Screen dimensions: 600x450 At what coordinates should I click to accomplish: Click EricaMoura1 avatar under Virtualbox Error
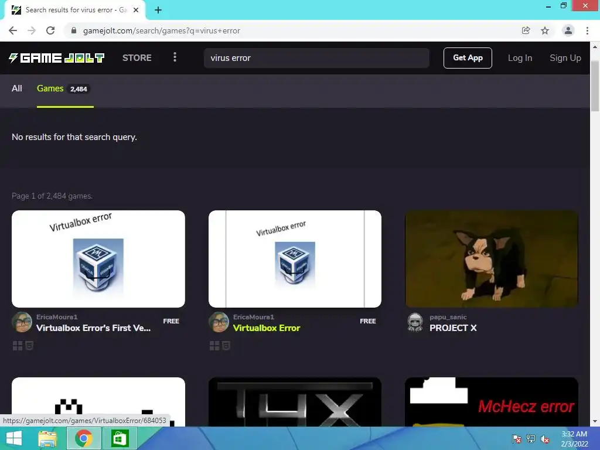click(x=219, y=322)
